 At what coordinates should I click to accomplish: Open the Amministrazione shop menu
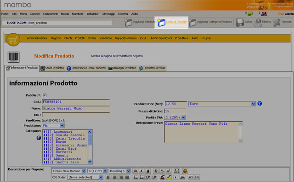click(37, 38)
